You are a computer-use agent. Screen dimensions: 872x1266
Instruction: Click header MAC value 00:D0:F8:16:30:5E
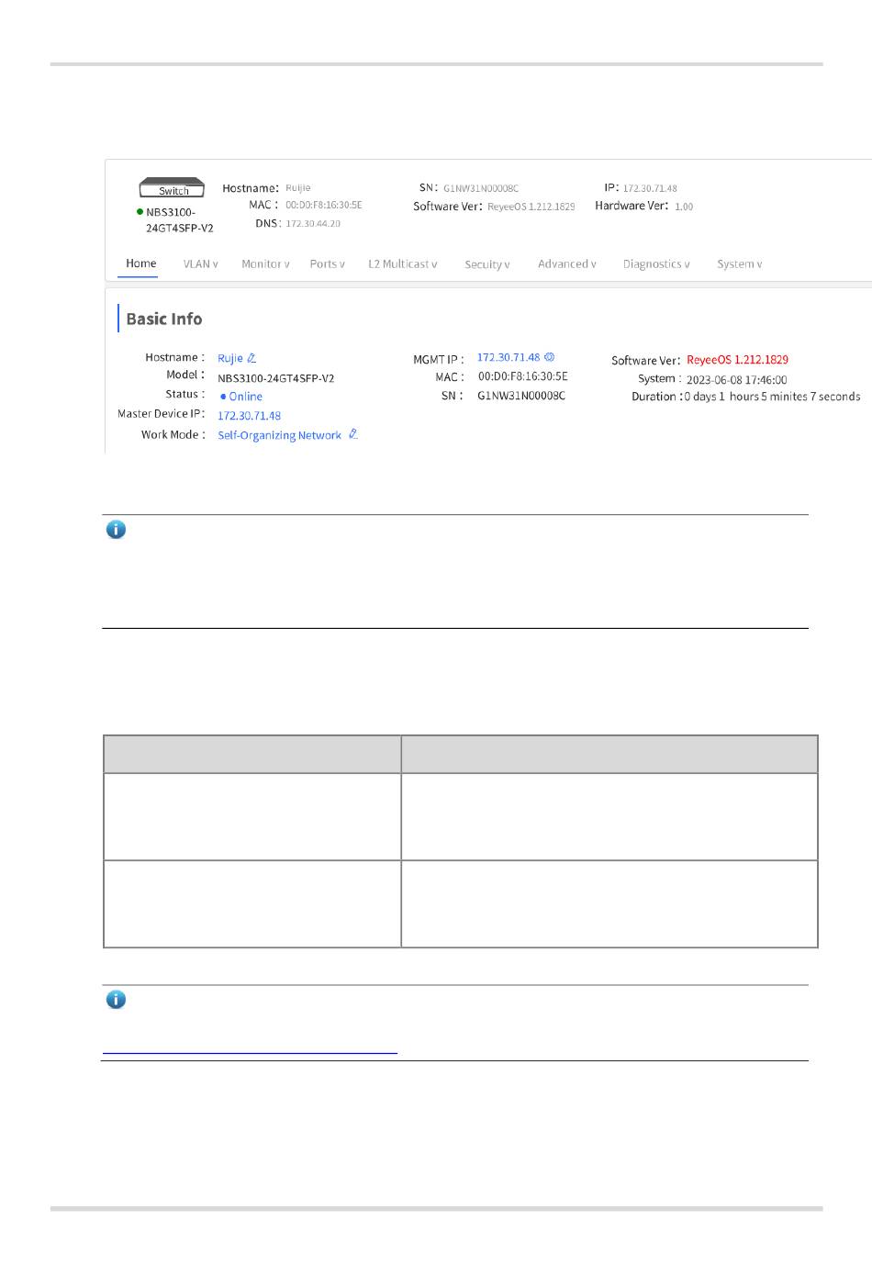pyautogui.click(x=324, y=206)
